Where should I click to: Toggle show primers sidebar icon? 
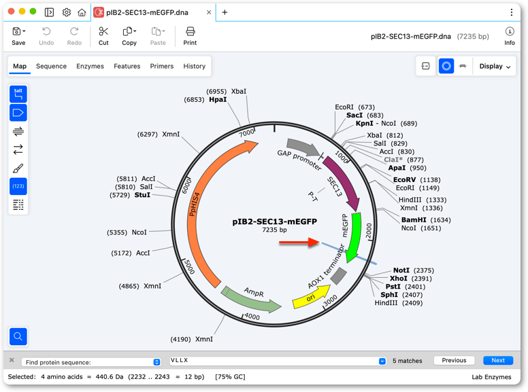(18, 131)
